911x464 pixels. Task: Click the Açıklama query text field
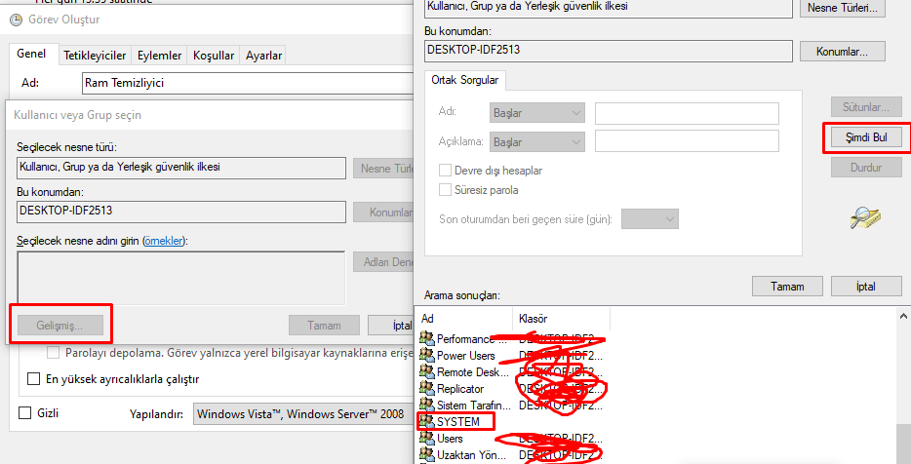[x=687, y=141]
